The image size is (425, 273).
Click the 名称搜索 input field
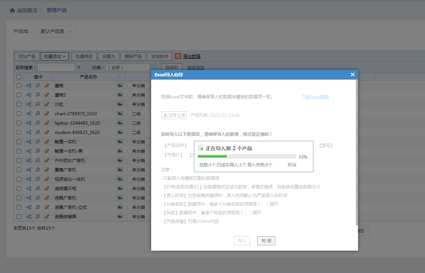[56, 67]
